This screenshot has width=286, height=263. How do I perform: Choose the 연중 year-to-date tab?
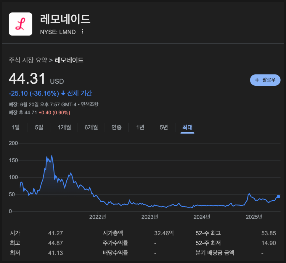117,127
